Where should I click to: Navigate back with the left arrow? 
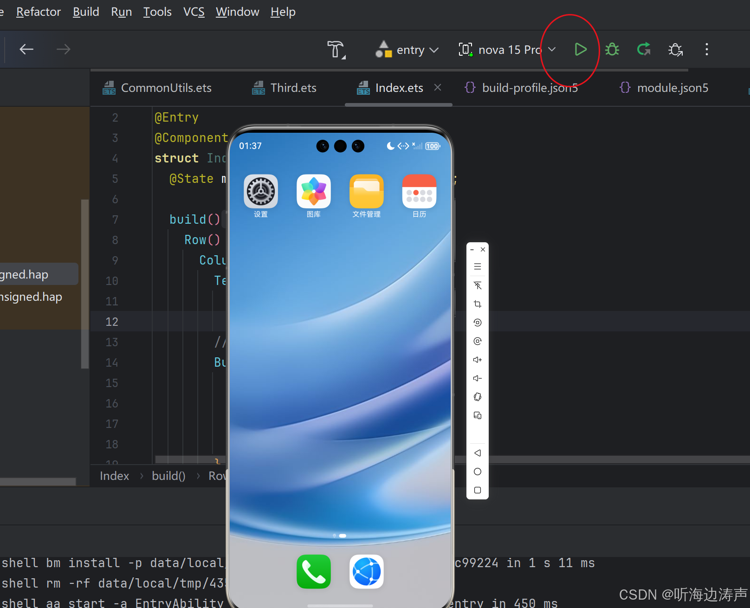click(x=26, y=49)
